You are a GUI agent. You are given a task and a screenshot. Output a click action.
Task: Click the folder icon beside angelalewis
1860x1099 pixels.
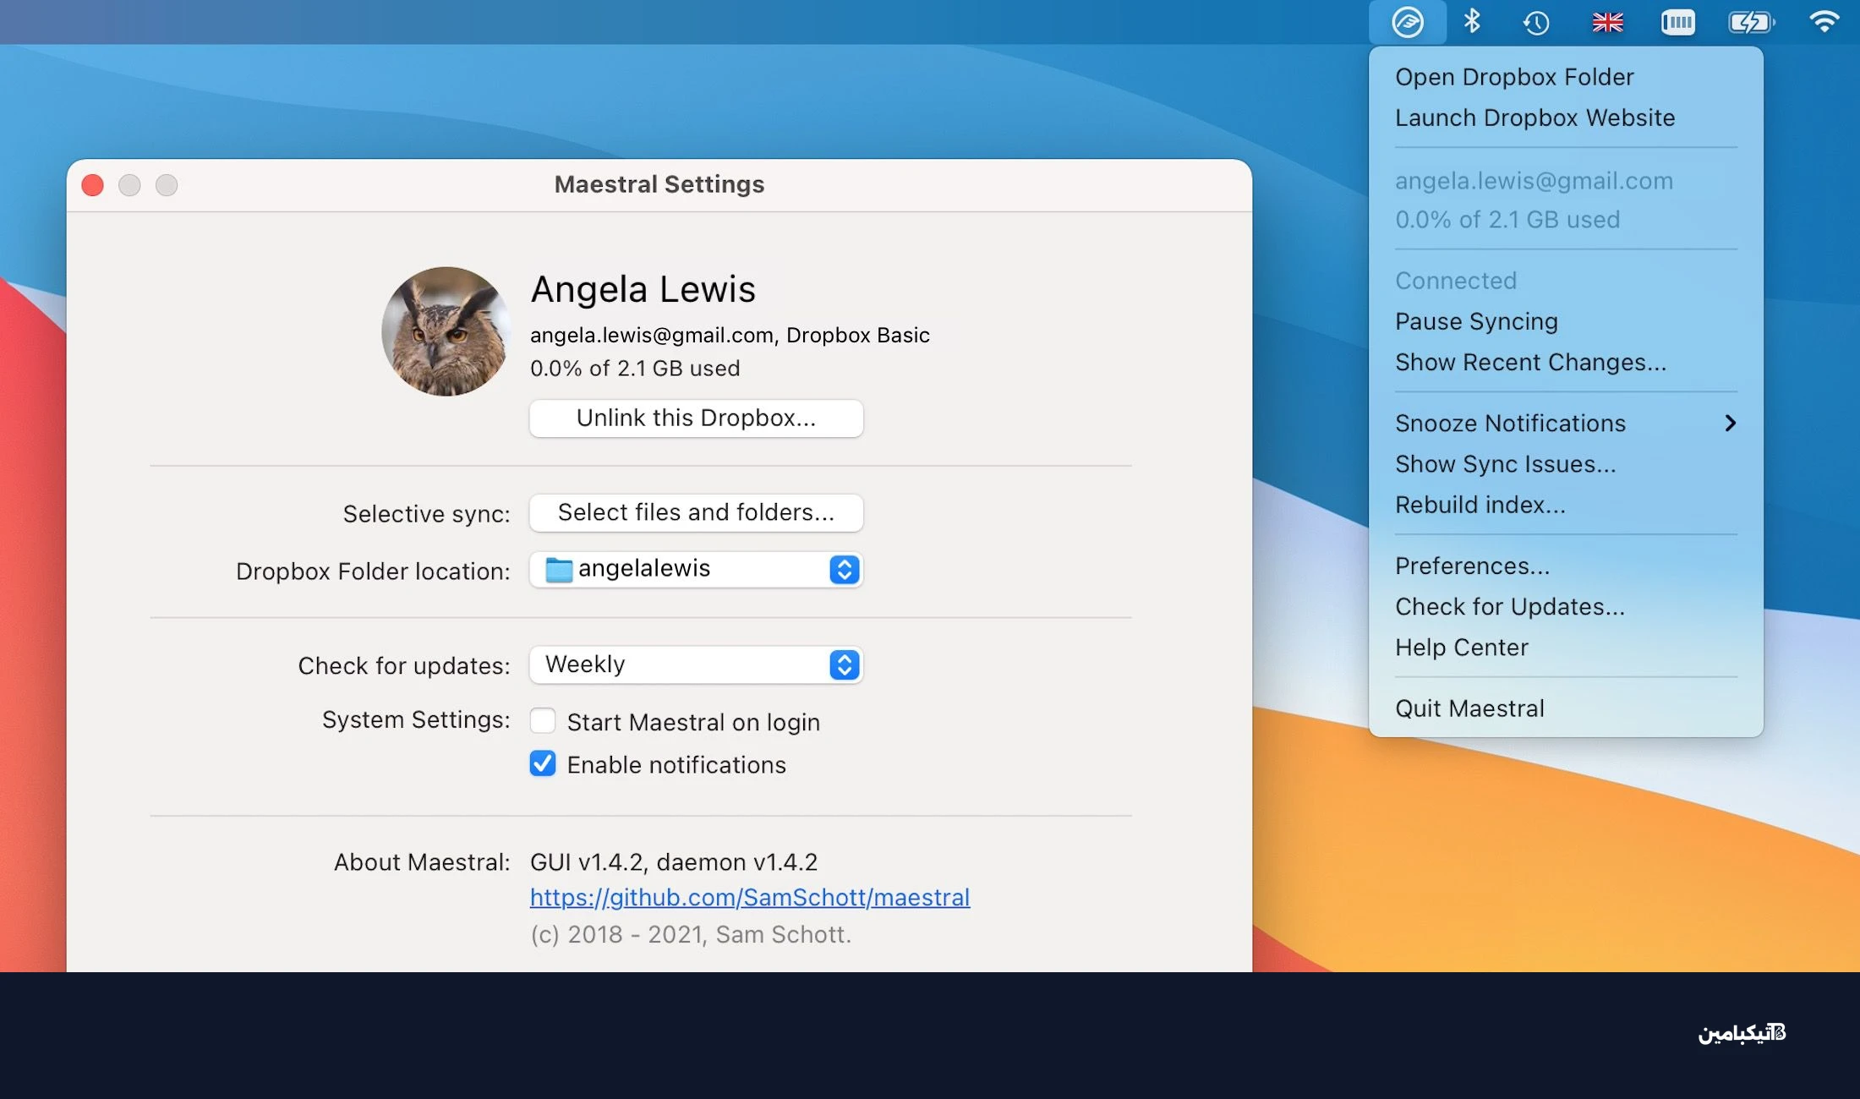click(x=559, y=570)
